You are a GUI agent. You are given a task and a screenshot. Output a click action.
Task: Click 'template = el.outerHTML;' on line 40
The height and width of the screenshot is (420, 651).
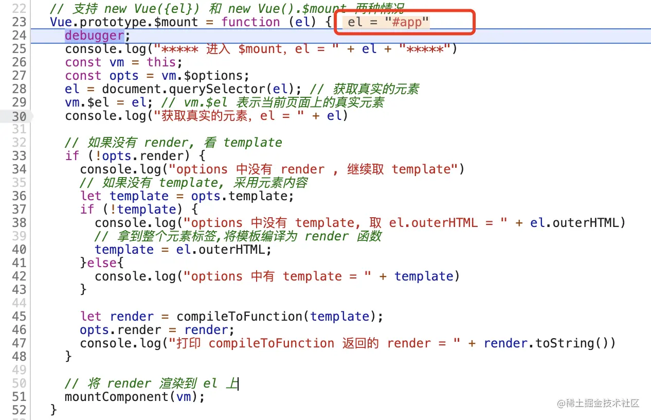[x=183, y=250]
